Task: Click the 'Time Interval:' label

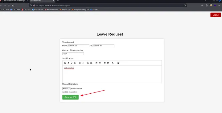Action: tap(68, 42)
